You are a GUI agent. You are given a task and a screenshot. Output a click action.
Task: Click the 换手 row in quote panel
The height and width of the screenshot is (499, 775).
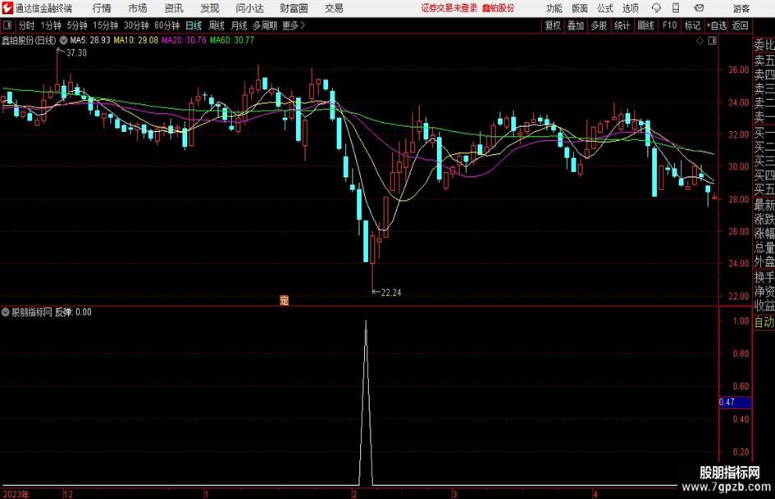pyautogui.click(x=764, y=277)
